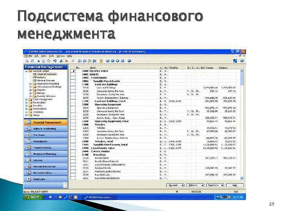
Task: Select the Fixed Assets, Total row
Action: (x=153, y=148)
